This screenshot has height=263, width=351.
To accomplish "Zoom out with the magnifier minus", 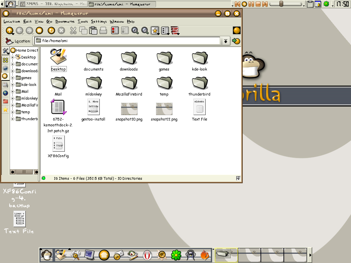I will click(145, 30).
